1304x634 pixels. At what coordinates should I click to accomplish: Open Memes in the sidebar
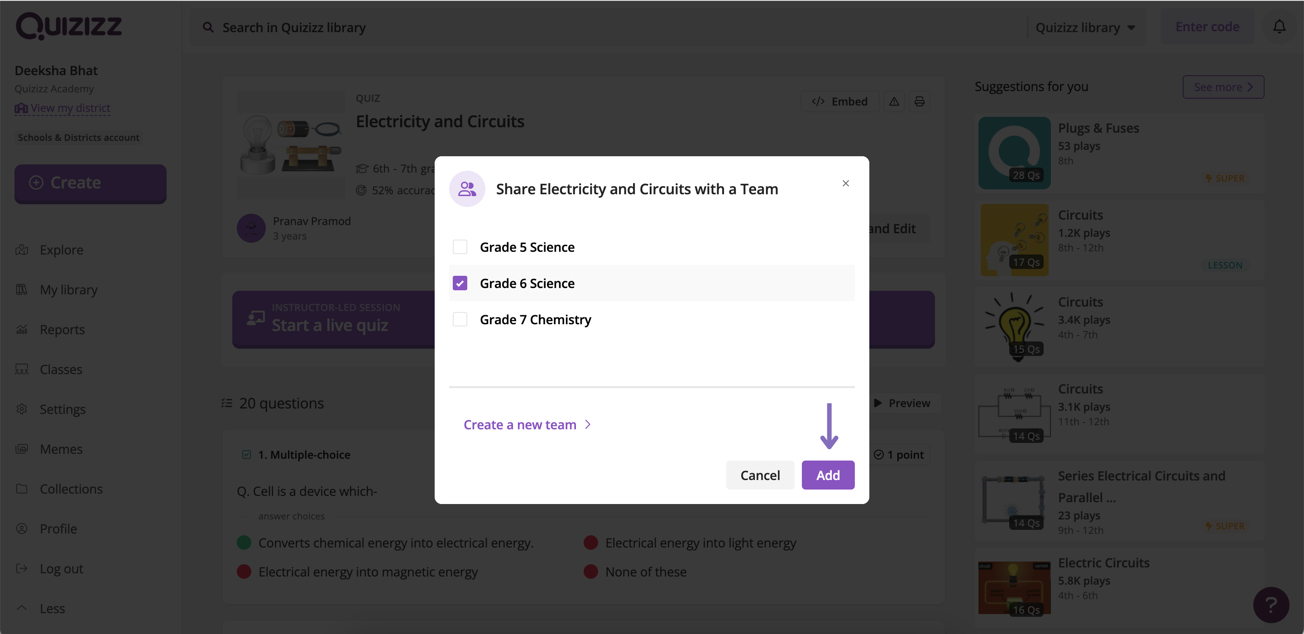(x=61, y=449)
